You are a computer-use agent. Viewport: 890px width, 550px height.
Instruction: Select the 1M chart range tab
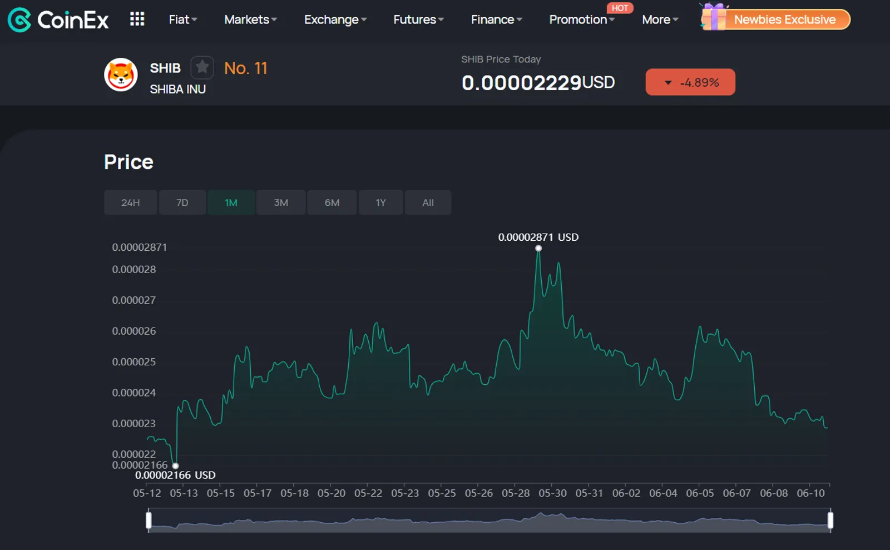pos(231,202)
